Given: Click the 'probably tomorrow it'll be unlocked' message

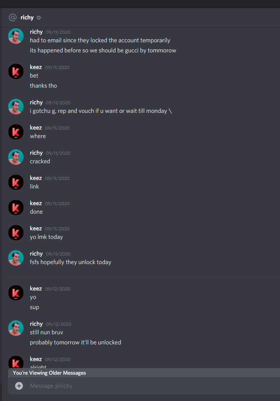Looking at the screenshot, I should [x=76, y=342].
